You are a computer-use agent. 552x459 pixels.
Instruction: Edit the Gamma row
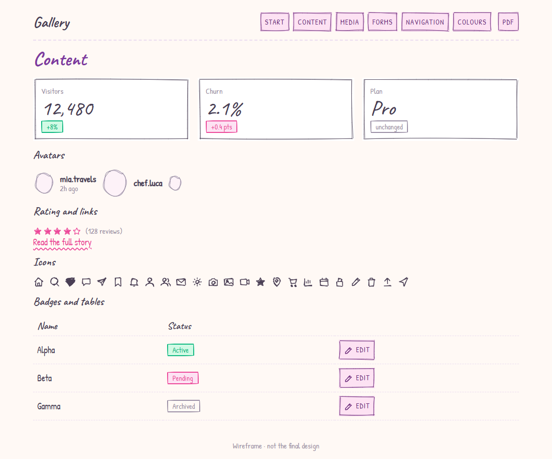pos(357,406)
